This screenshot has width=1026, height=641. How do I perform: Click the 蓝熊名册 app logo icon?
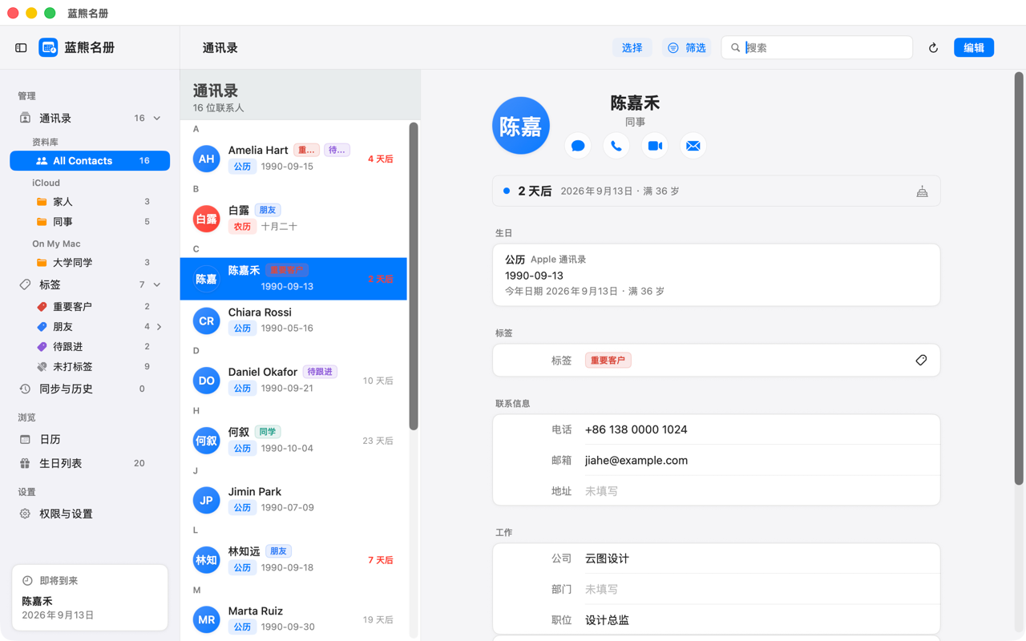pyautogui.click(x=48, y=48)
